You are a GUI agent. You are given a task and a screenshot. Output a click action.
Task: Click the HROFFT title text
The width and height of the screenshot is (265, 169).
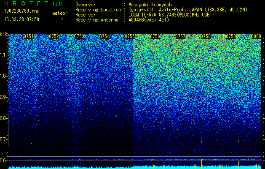point(26,3)
